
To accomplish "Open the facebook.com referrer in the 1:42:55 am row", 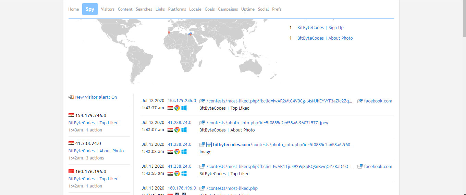I will point(378,167).
